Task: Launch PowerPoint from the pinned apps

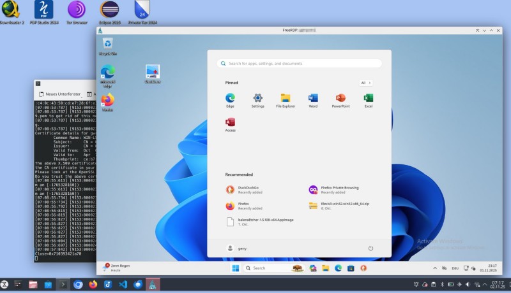Action: click(x=340, y=101)
